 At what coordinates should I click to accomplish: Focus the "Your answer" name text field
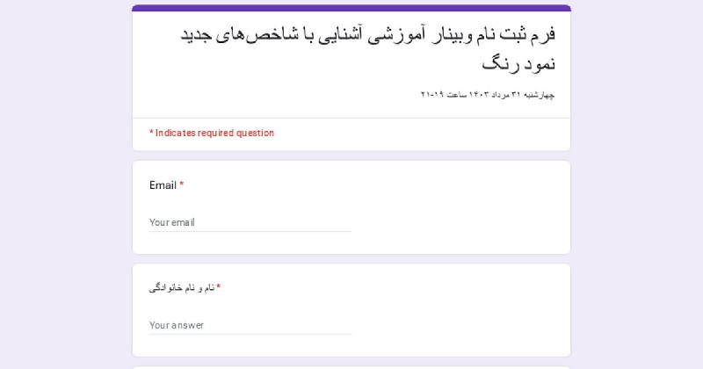click(250, 325)
